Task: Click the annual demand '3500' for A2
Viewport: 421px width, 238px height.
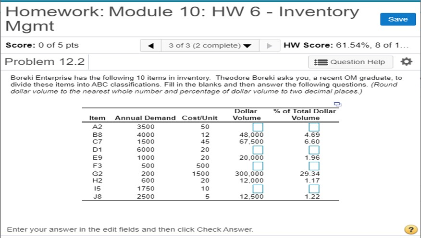Action: 146,127
